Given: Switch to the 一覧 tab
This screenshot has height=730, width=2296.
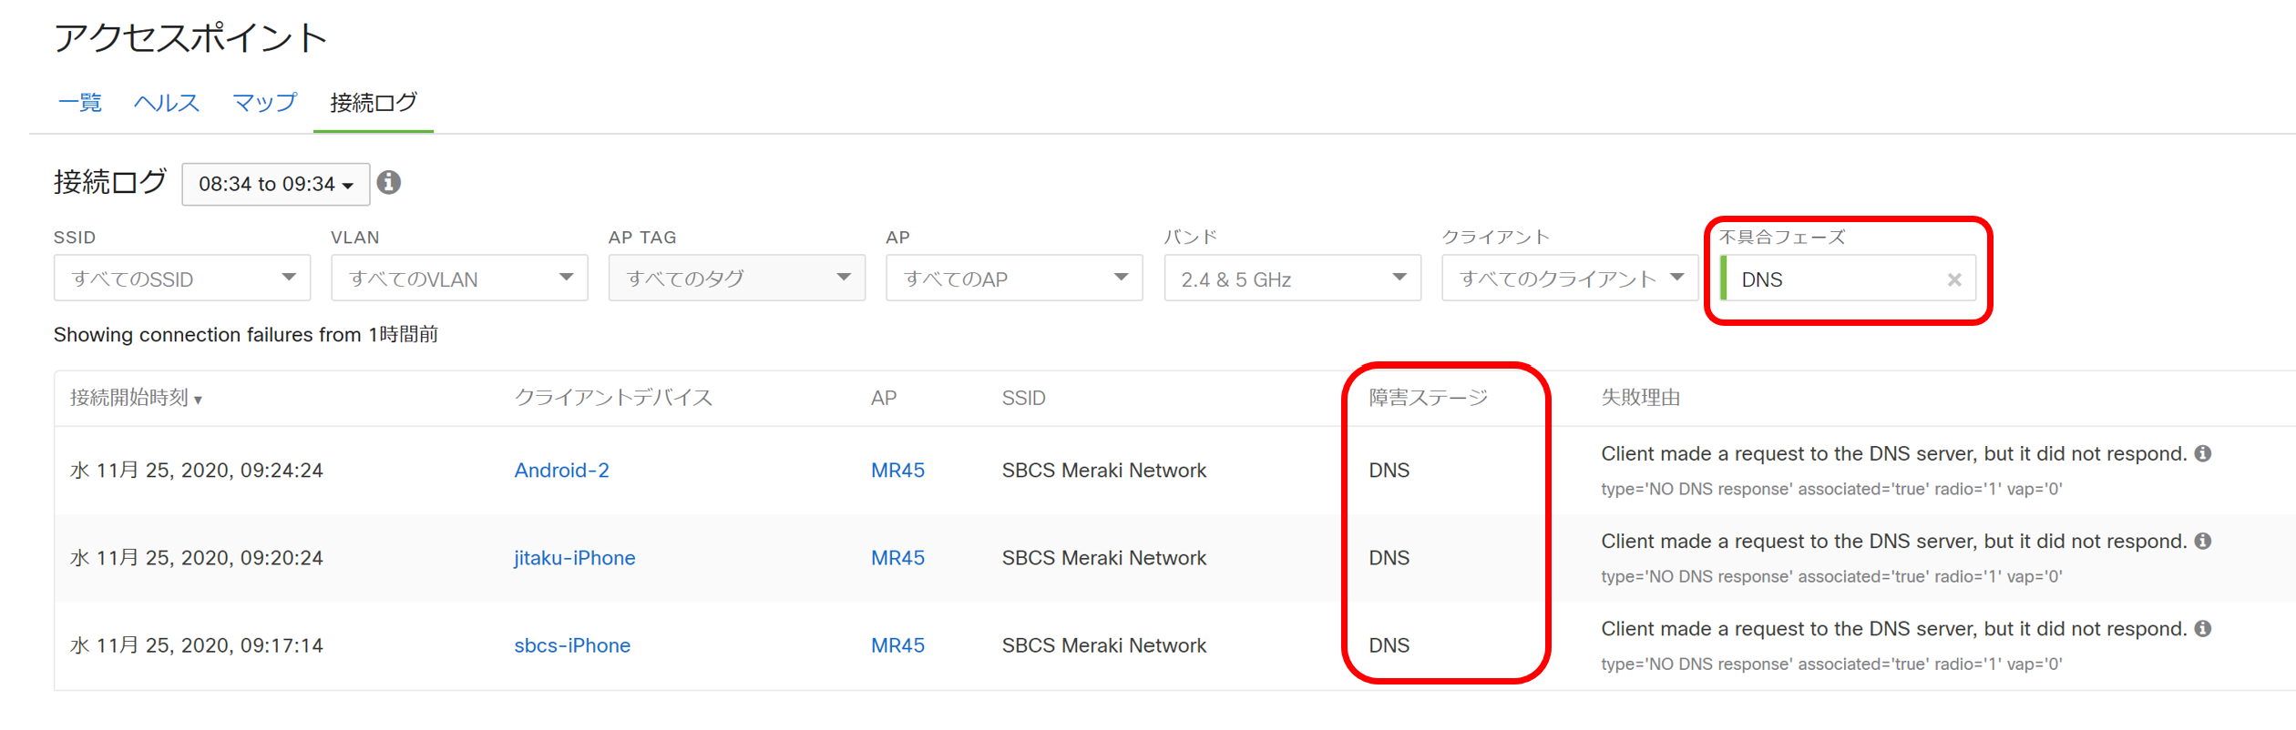Looking at the screenshot, I should click(79, 103).
